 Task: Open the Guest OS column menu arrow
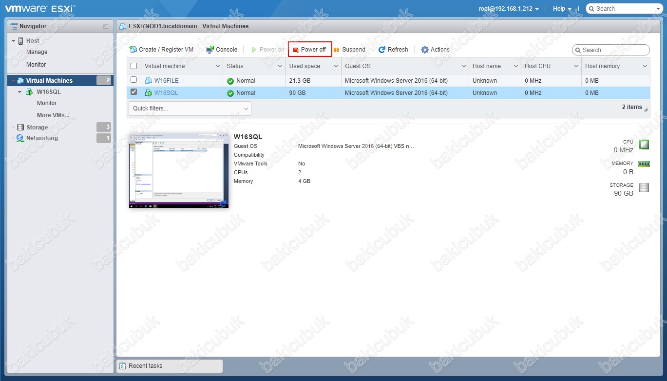pyautogui.click(x=464, y=66)
